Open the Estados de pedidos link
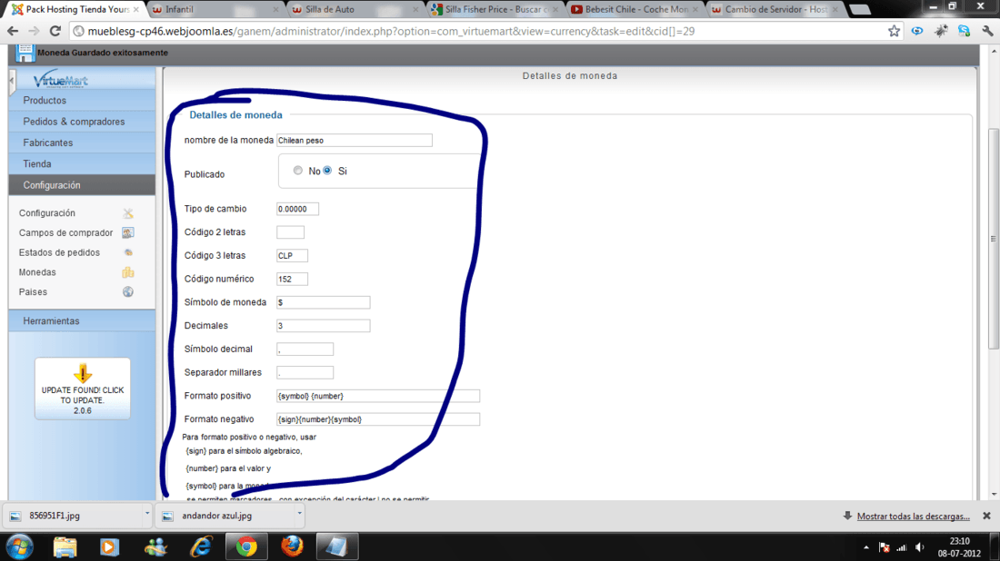 pos(59,252)
